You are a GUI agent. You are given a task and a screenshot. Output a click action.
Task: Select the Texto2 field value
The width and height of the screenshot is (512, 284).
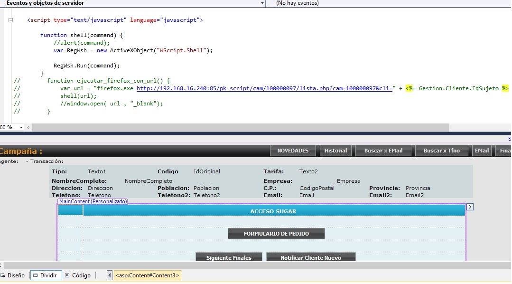[308, 171]
